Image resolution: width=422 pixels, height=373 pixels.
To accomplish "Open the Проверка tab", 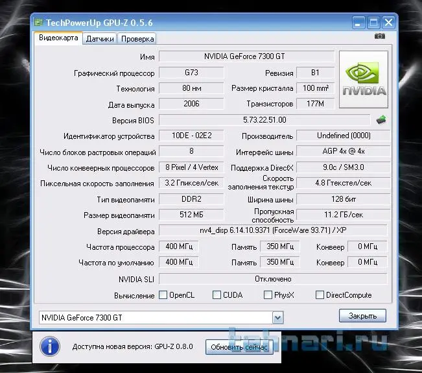I will [x=137, y=39].
